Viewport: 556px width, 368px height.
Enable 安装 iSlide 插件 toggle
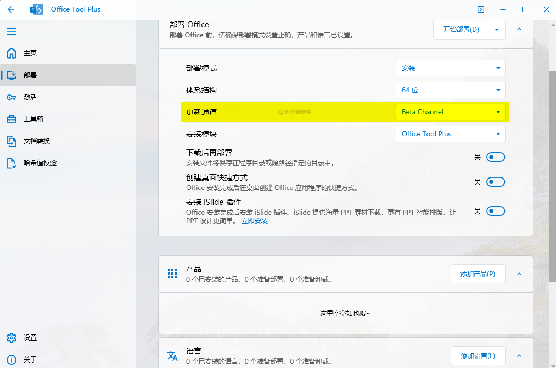pyautogui.click(x=495, y=211)
